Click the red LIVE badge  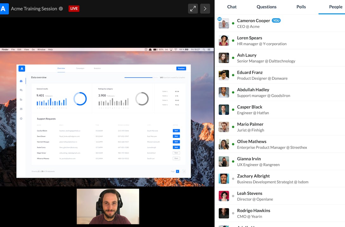click(x=74, y=9)
